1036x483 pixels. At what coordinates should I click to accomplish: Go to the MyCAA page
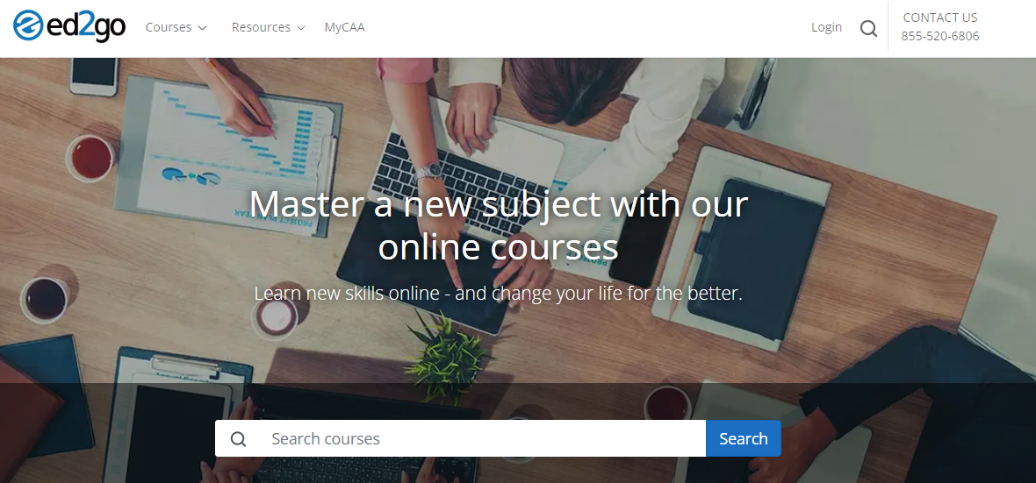pos(344,27)
